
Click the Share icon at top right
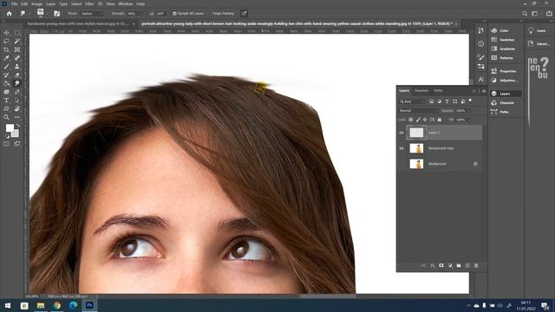[549, 14]
